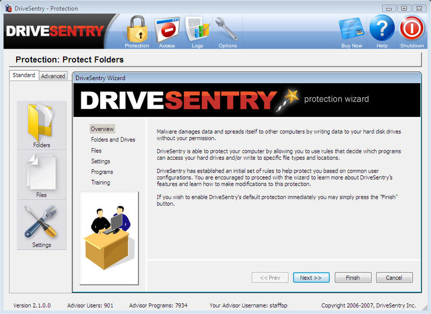The width and height of the screenshot is (431, 314).
Task: Open the Logs toolbar icon
Action: coord(197,32)
